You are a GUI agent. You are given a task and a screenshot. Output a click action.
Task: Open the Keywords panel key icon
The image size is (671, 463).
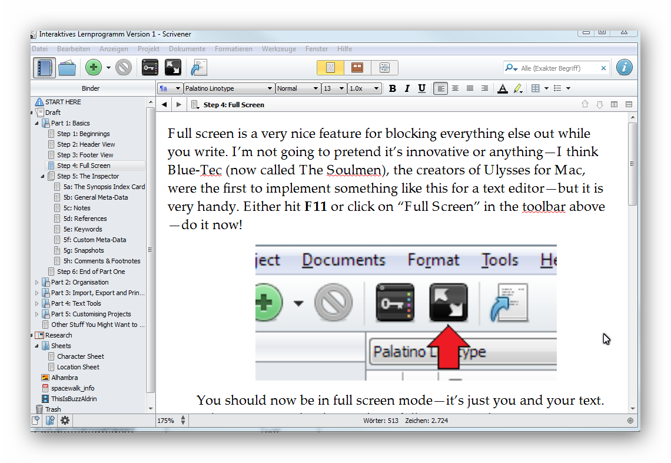point(150,68)
